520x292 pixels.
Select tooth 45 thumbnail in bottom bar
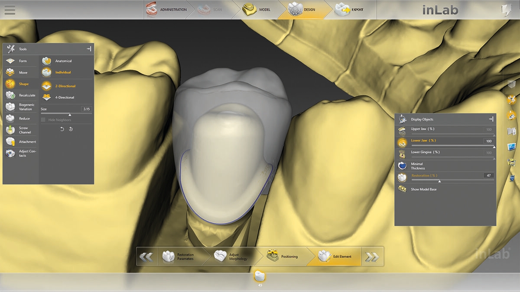pos(260,277)
